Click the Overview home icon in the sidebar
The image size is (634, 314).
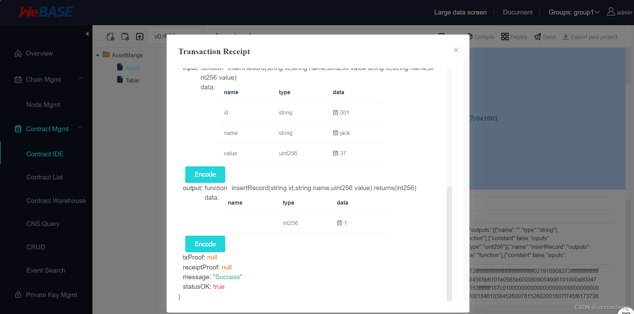click(x=18, y=53)
